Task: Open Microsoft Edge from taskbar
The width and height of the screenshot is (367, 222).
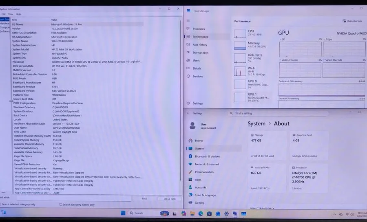Action: click(x=201, y=213)
